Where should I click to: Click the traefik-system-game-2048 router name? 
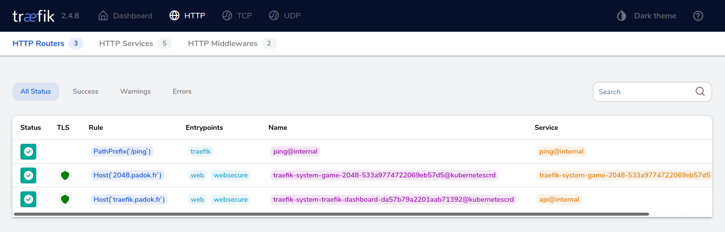point(385,175)
